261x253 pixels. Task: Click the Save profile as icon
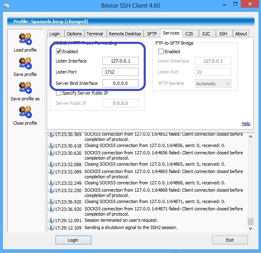(x=25, y=88)
